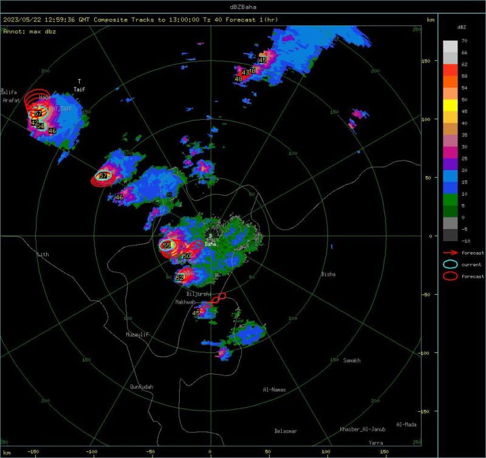Pick the red 58–62 dBZ legend swatch
The width and height of the screenshot is (486, 458).
click(450, 70)
